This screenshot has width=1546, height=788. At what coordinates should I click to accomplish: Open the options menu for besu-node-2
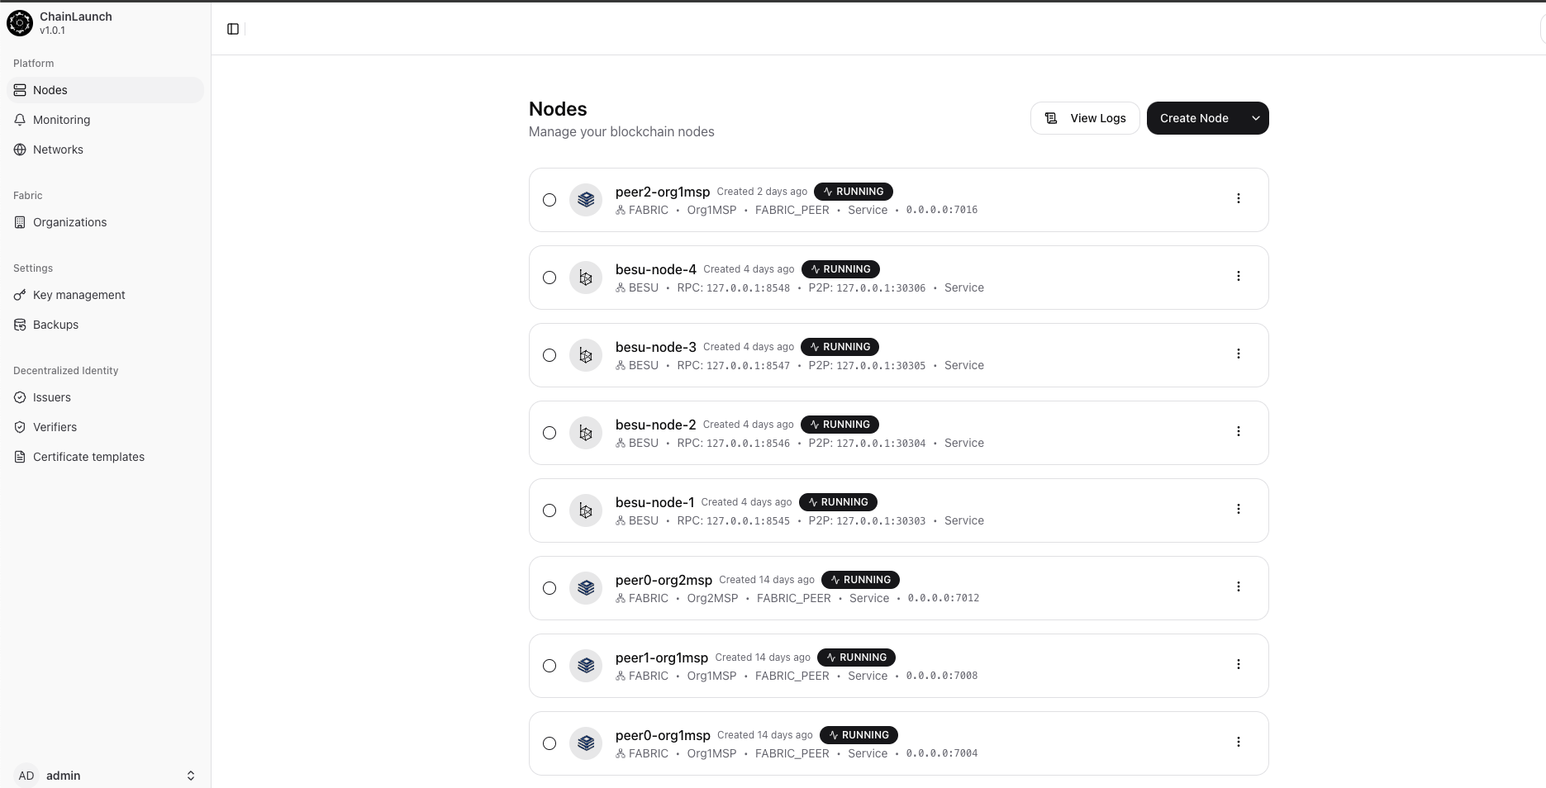[1239, 431]
